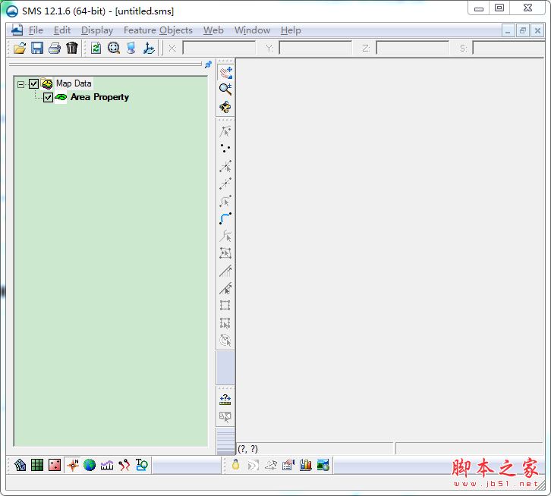Click the Frame magnifier icon in toolbar
The width and height of the screenshot is (551, 496).
click(114, 48)
